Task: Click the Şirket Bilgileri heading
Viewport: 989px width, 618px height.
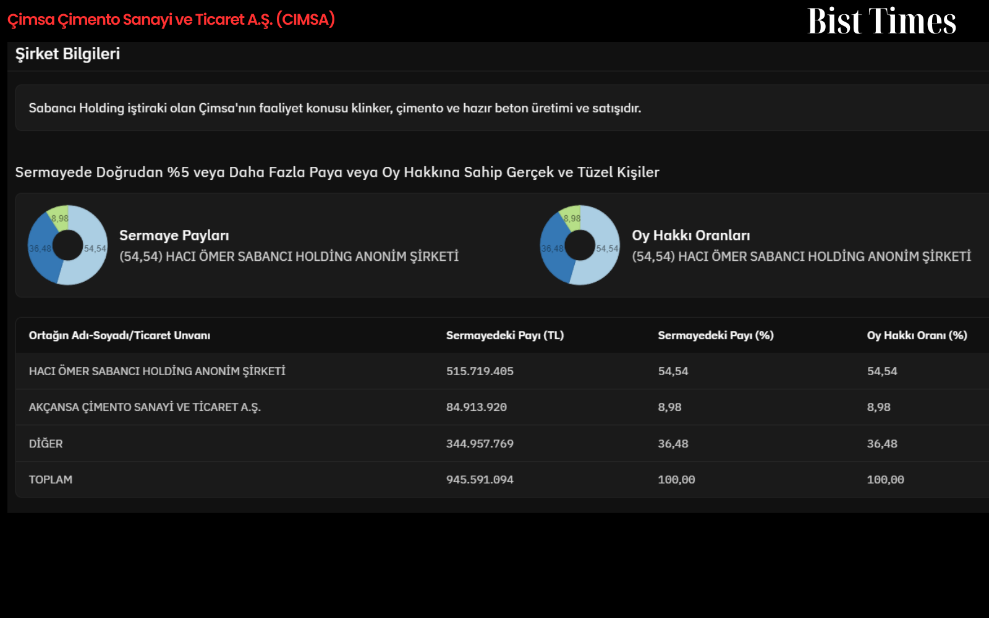Action: coord(67,54)
